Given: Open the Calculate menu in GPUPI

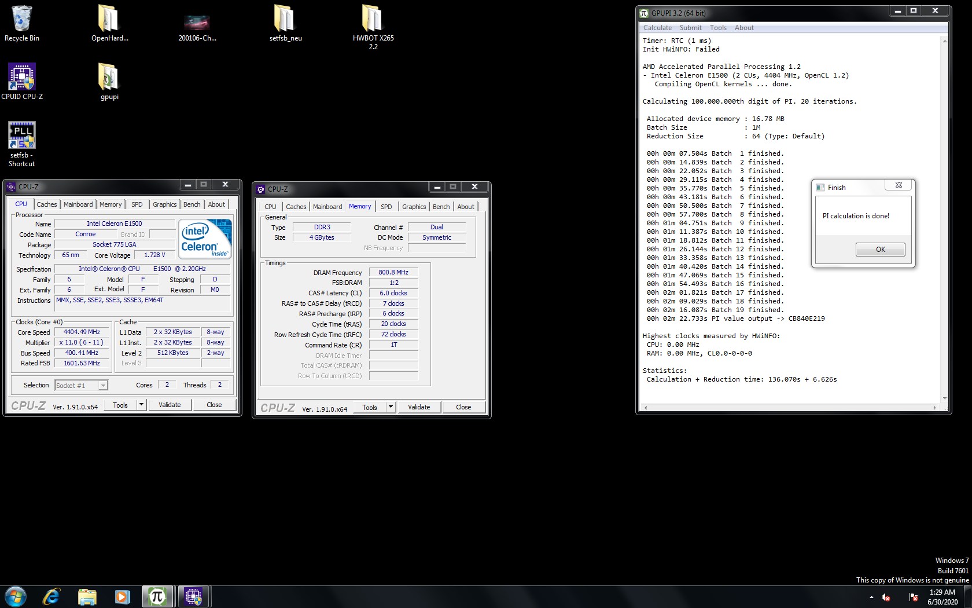Looking at the screenshot, I should click(658, 28).
